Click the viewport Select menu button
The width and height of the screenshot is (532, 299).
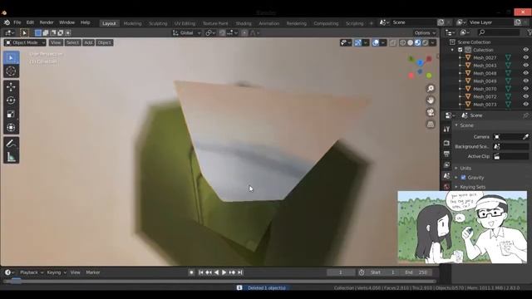[x=72, y=42]
